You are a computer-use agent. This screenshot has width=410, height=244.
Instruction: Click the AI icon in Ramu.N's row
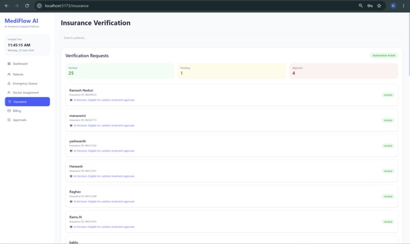[71, 227]
